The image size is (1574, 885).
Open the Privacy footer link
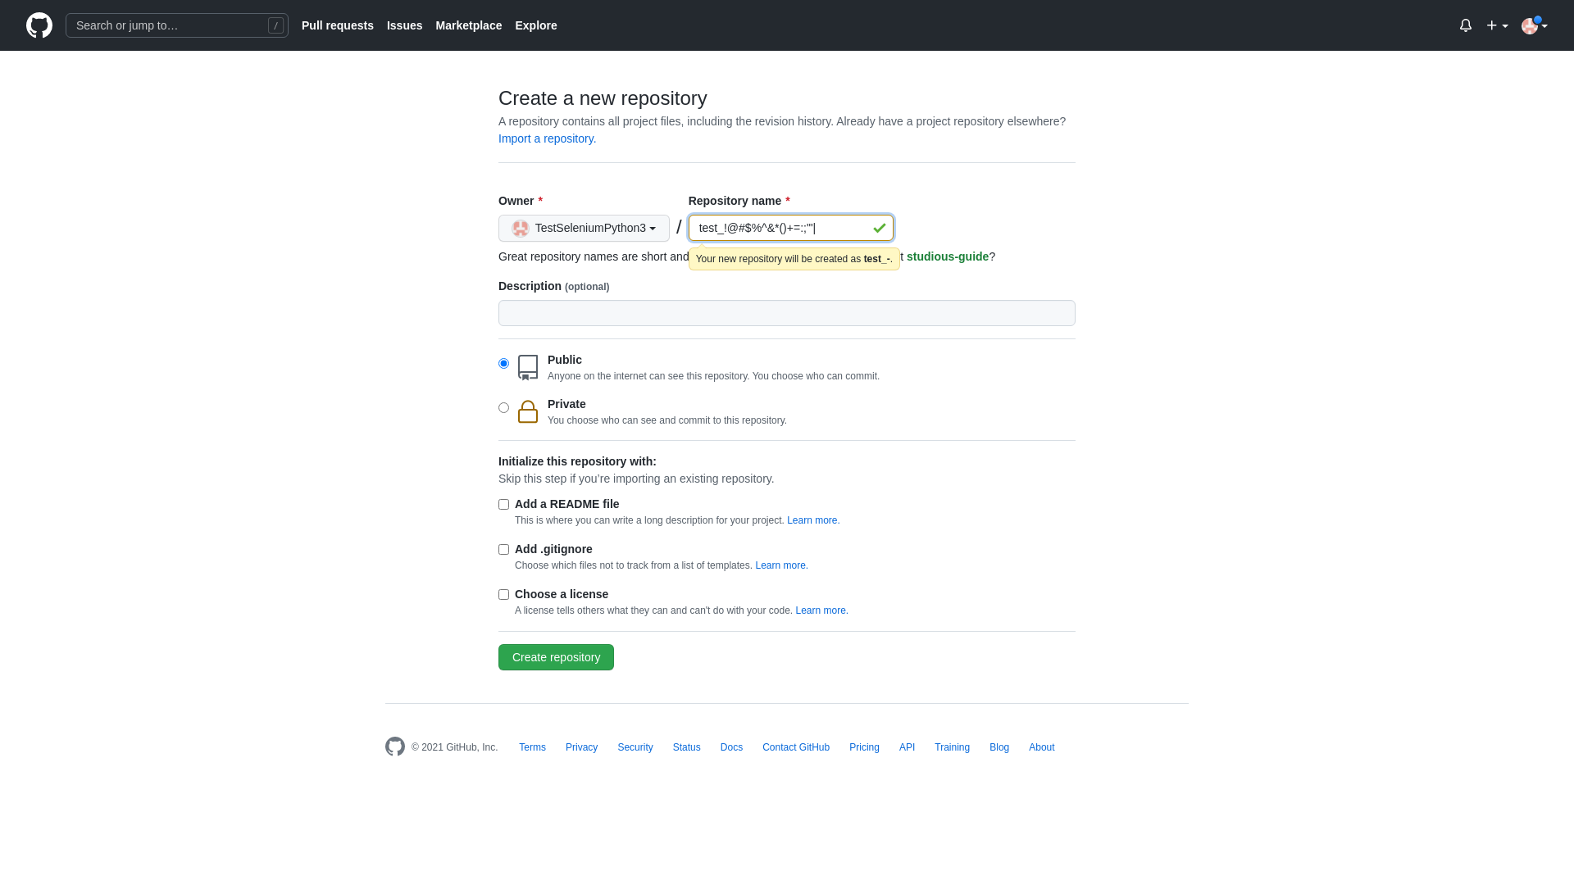point(581,747)
